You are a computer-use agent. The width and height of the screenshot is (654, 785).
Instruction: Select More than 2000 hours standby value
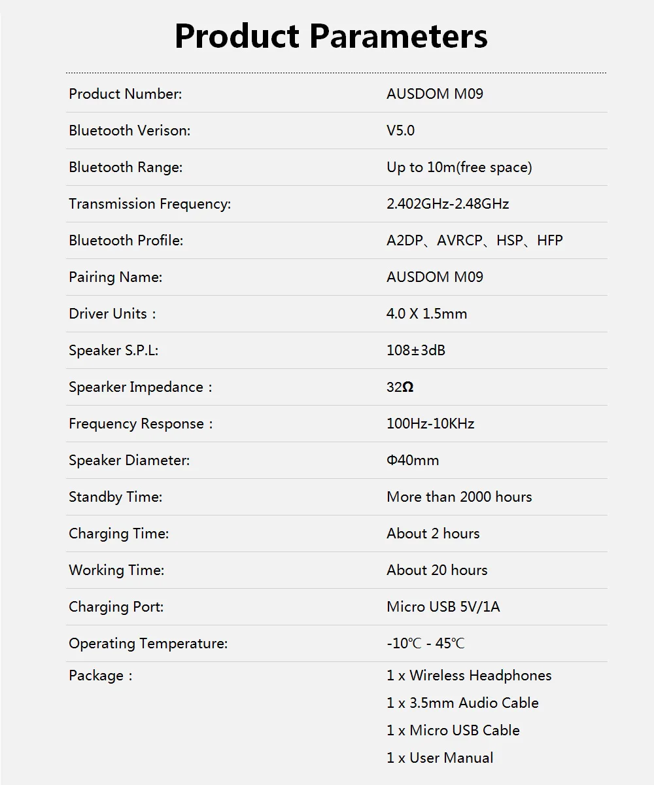[x=459, y=497]
